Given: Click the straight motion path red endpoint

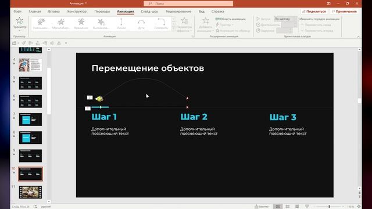Looking at the screenshot, I should click(x=187, y=107).
